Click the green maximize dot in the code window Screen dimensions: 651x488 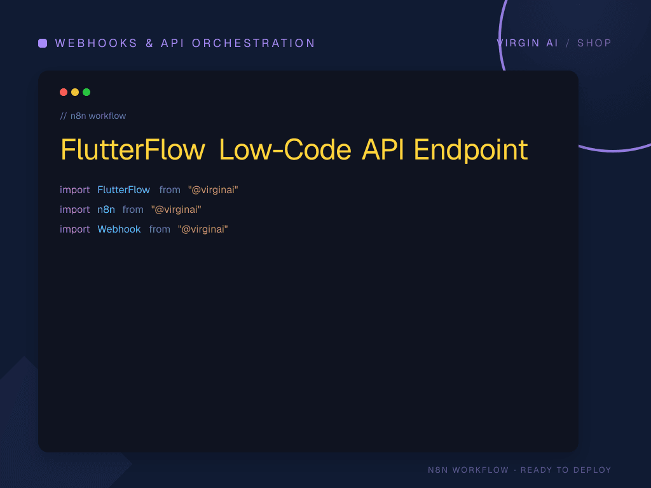coord(86,92)
